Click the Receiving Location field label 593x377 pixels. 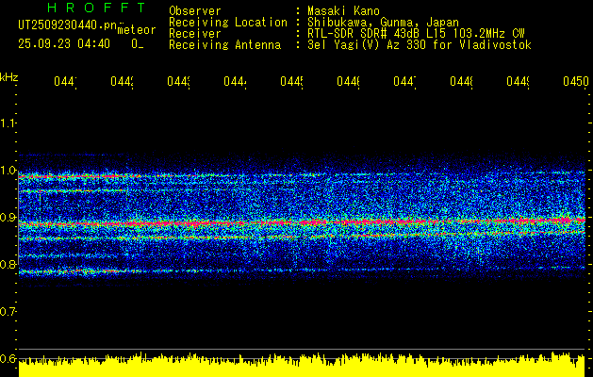pos(227,22)
